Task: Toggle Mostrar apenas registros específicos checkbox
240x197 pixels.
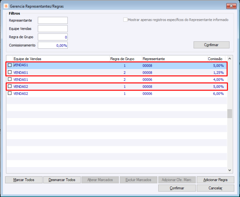Action: tap(125, 20)
